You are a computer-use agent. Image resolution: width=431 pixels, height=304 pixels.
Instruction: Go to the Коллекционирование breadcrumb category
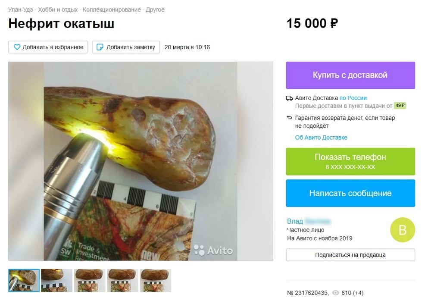tap(112, 9)
